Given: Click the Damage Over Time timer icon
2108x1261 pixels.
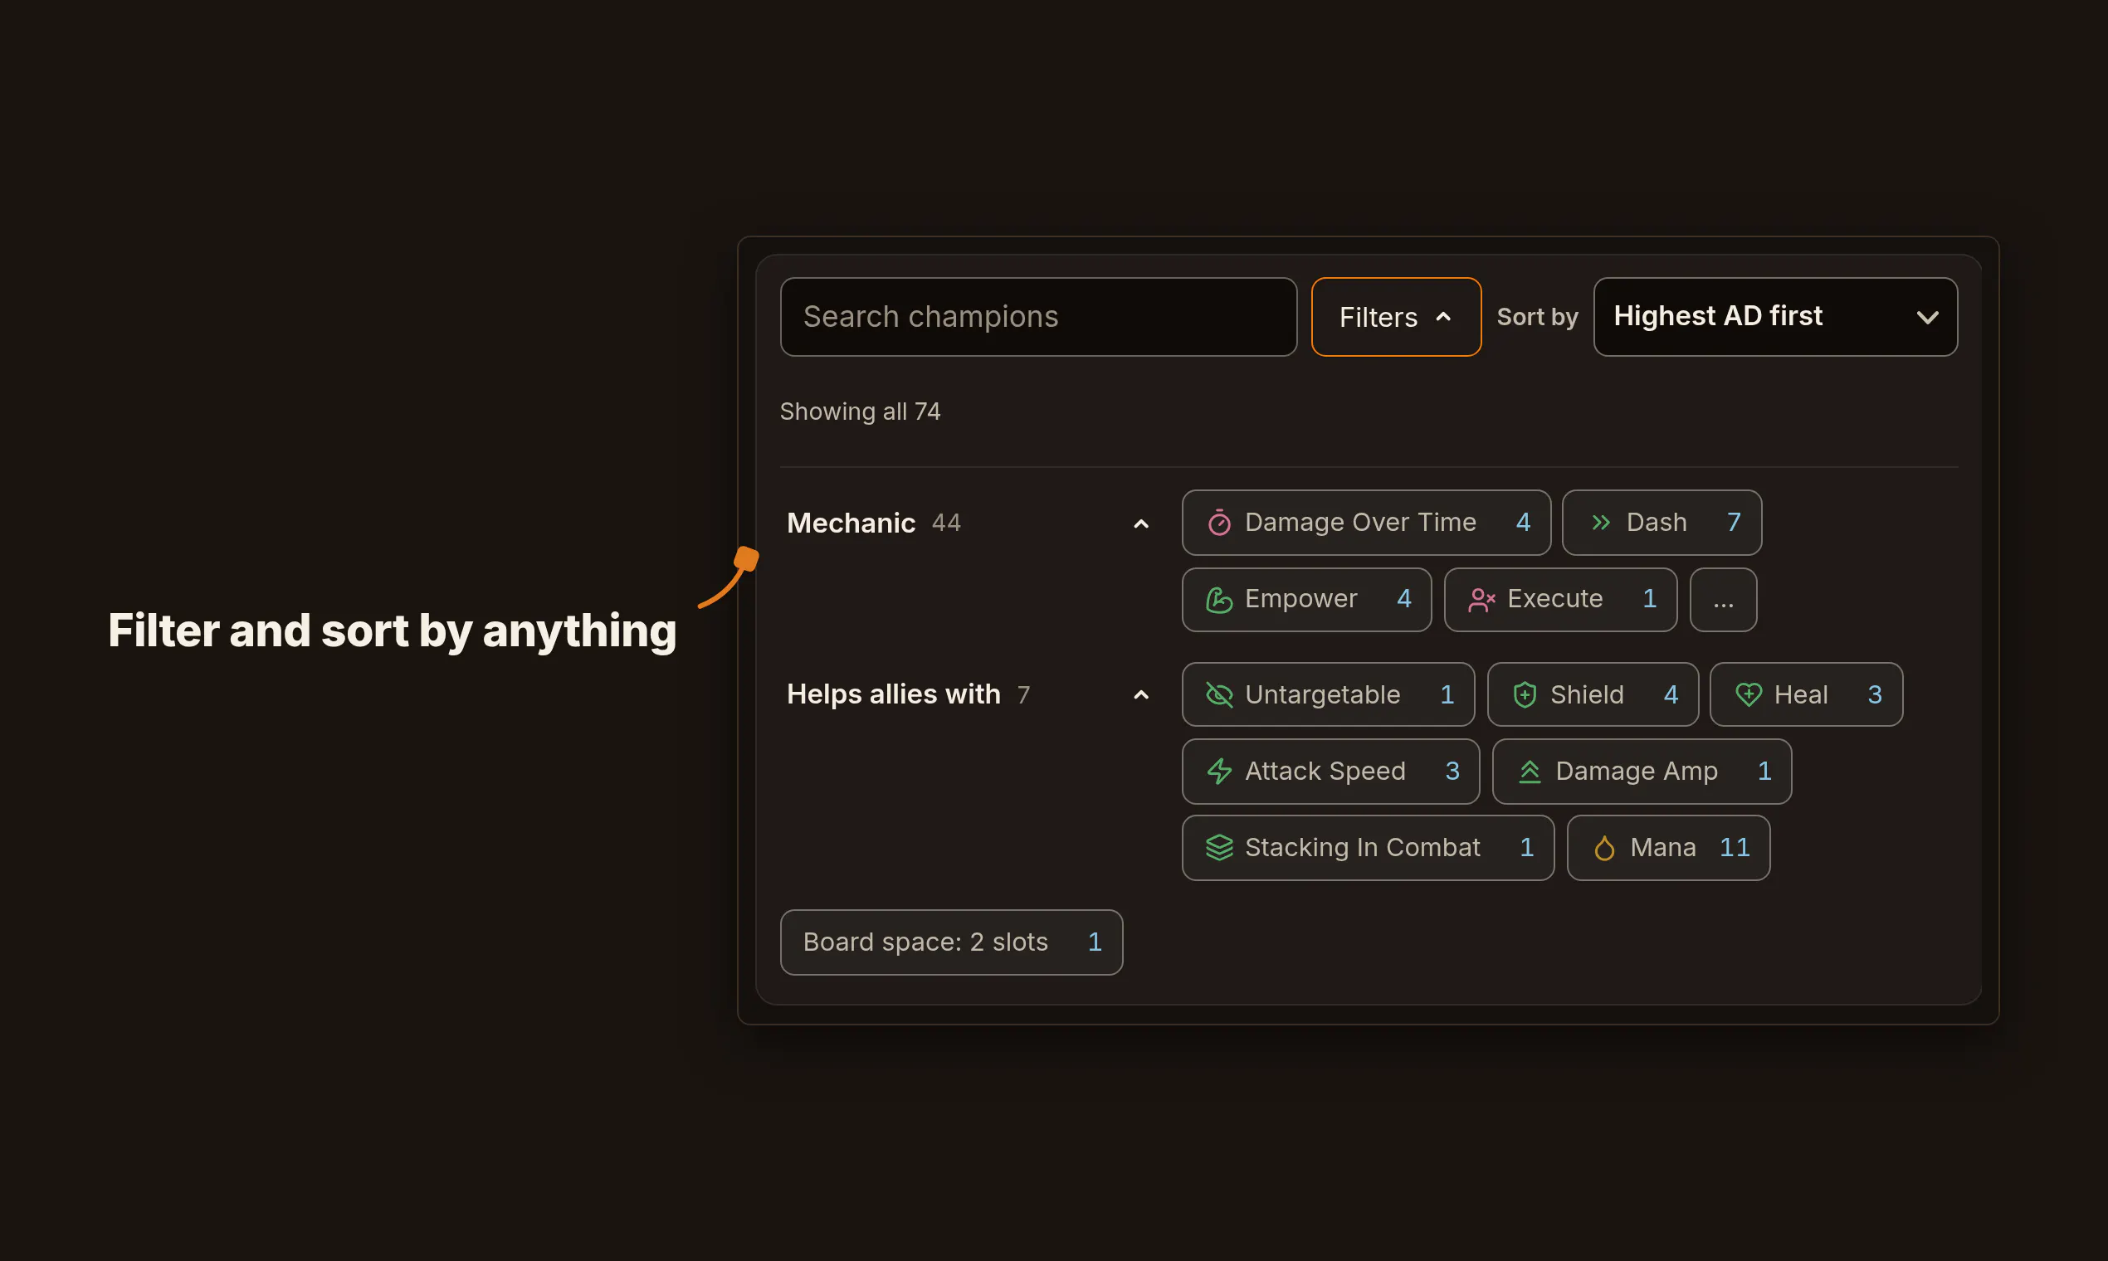Looking at the screenshot, I should [1219, 523].
